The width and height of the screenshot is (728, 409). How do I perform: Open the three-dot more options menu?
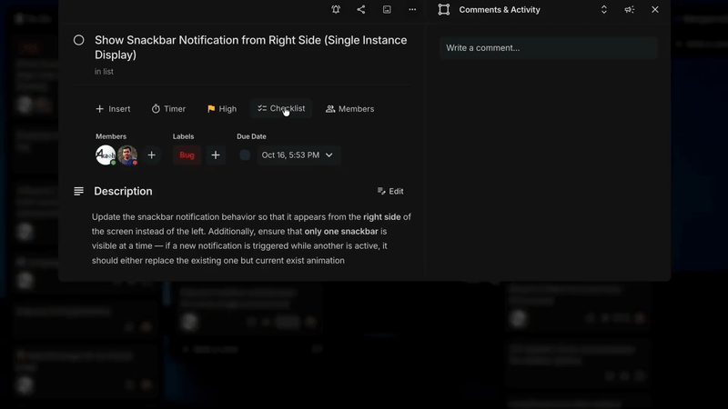coord(412,10)
